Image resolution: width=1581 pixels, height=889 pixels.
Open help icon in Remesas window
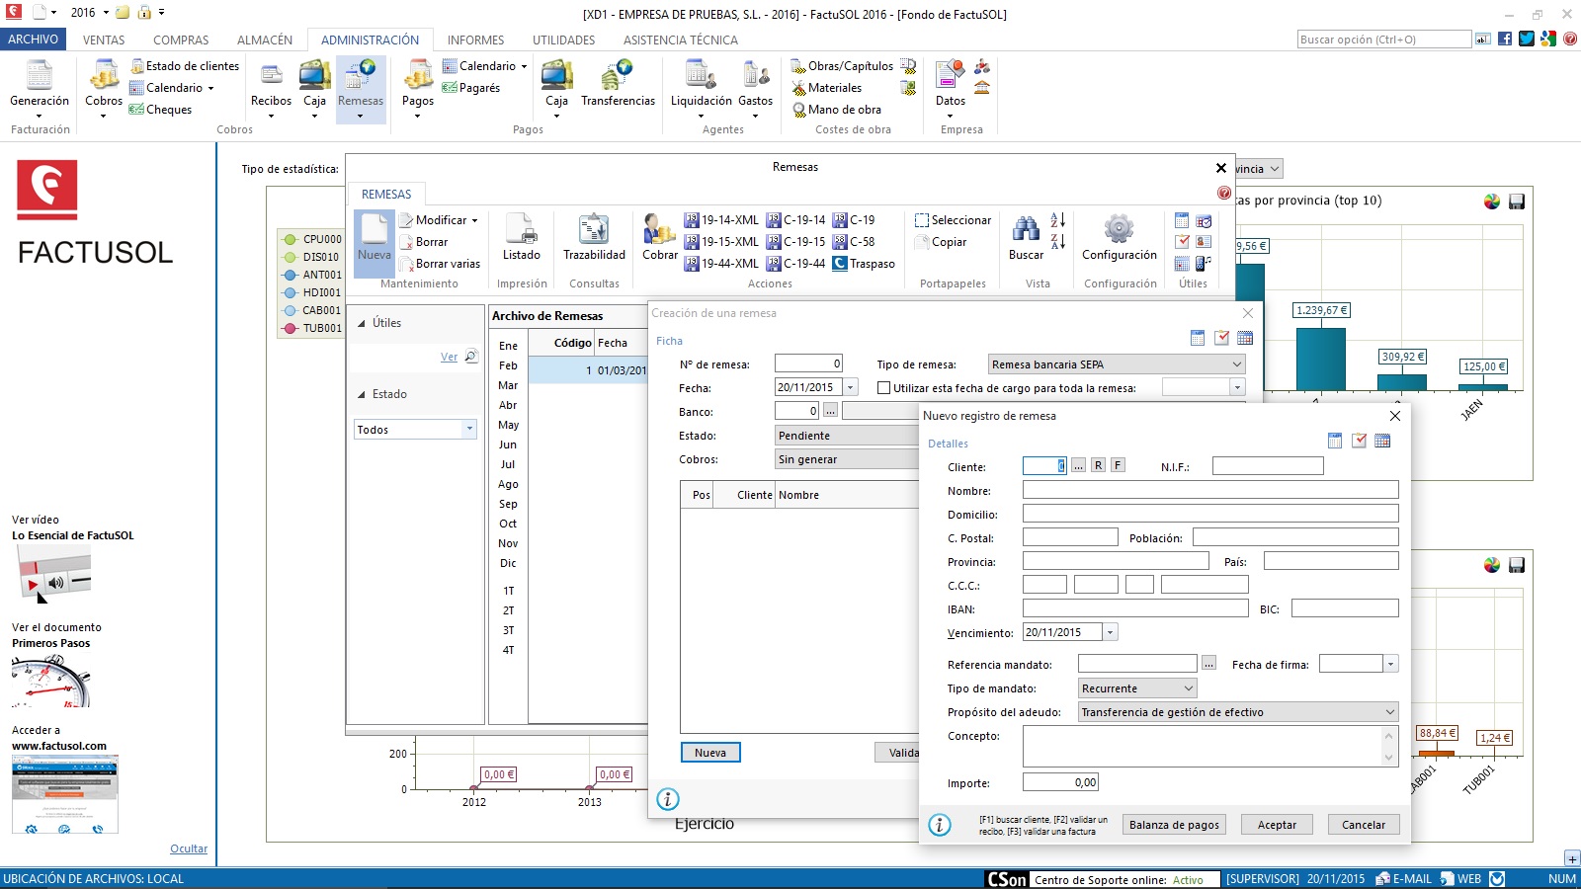[1224, 194]
